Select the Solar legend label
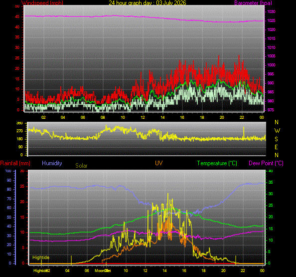This screenshot has width=296, height=277. [x=81, y=166]
